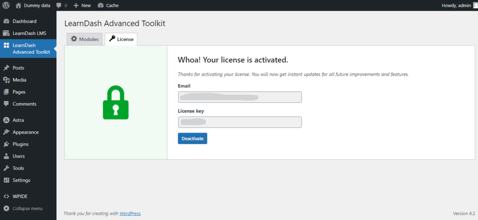Click the gear icon on Modules tab

point(74,39)
